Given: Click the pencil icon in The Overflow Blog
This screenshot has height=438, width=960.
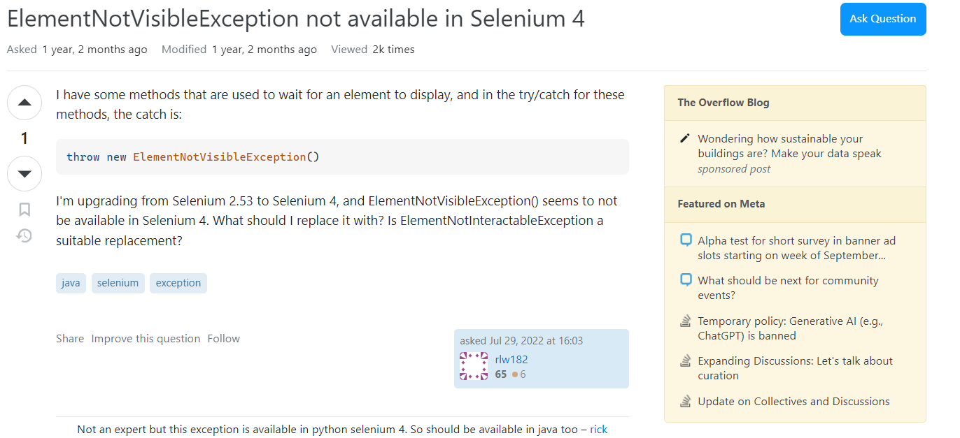Looking at the screenshot, I should (x=685, y=138).
